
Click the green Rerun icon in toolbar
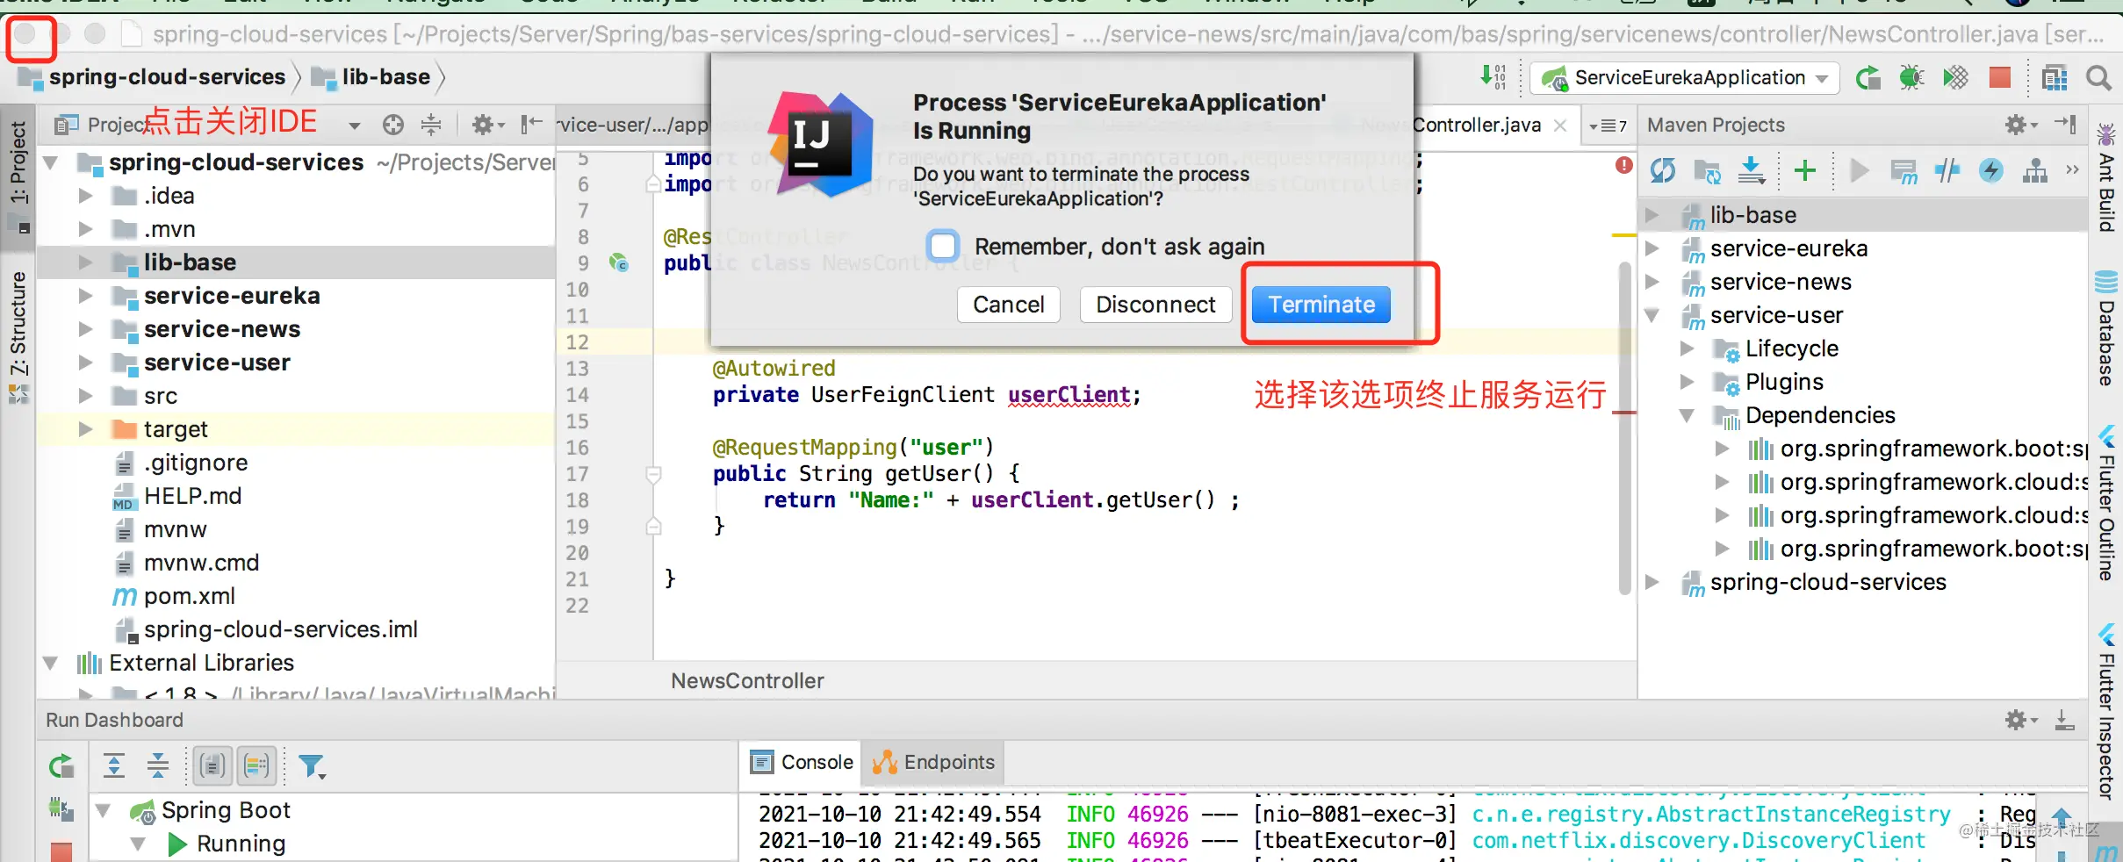tap(1868, 78)
